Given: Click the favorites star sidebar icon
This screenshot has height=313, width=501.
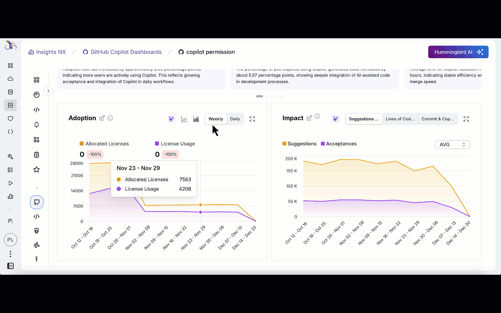Looking at the screenshot, I should [37, 170].
